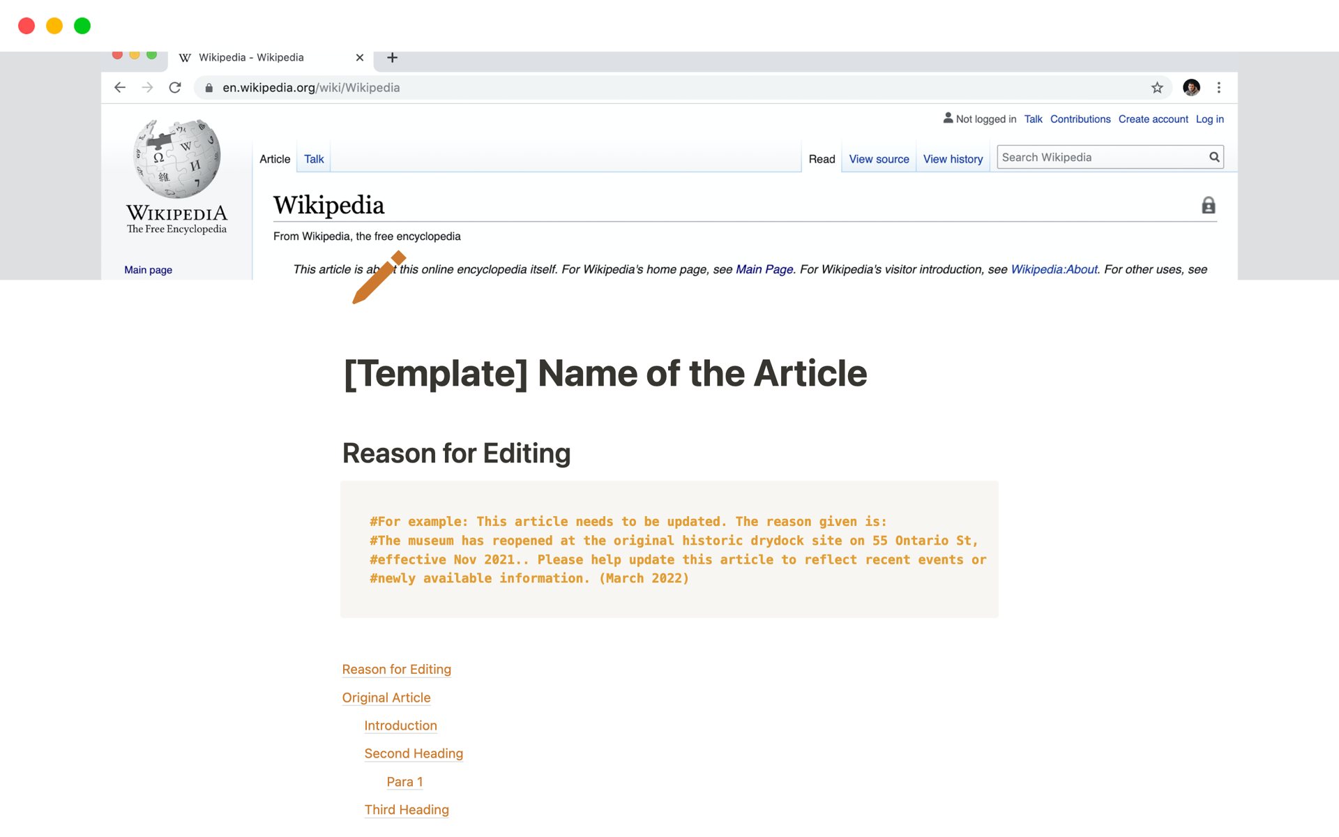Click the Wikipedia search input field

[1101, 157]
